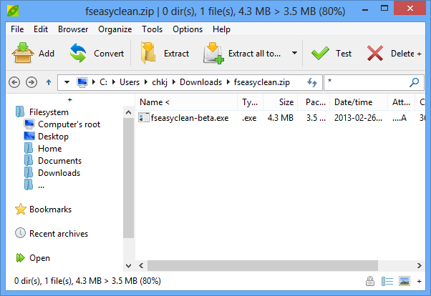This screenshot has height=296, width=431.
Task: Select the Documents folder in the tree
Action: (x=59, y=161)
